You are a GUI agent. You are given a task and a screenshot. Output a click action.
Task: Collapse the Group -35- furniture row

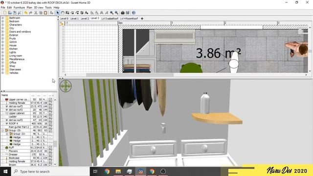pos(3,131)
